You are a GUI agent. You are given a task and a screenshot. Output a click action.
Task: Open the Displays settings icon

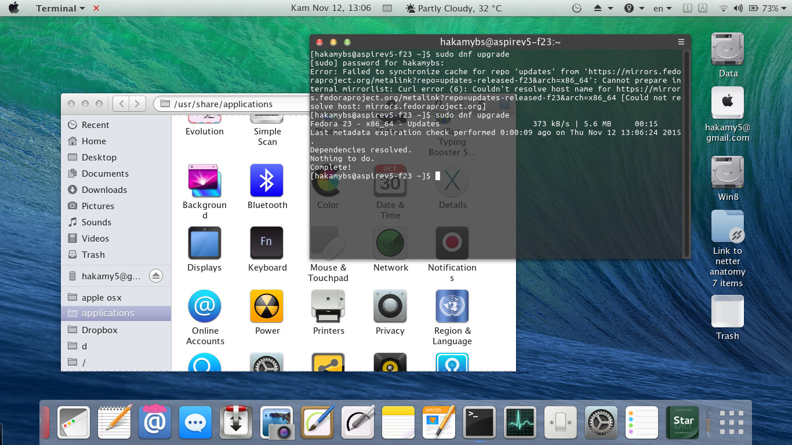point(204,243)
